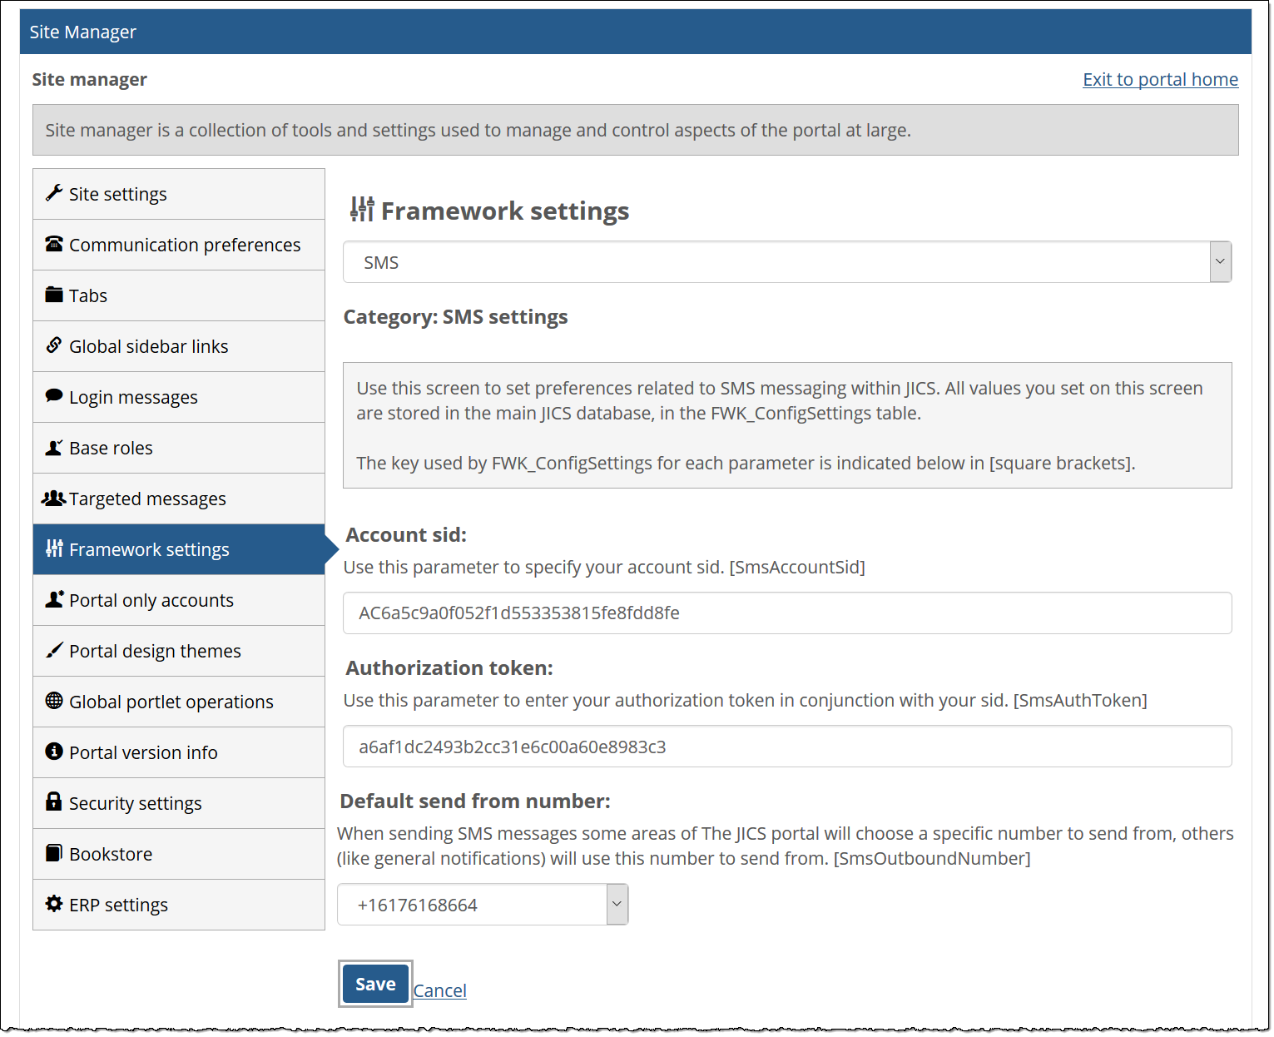Image resolution: width=1274 pixels, height=1037 pixels.
Task: Expand the default send from number dropdown
Action: (x=483, y=905)
